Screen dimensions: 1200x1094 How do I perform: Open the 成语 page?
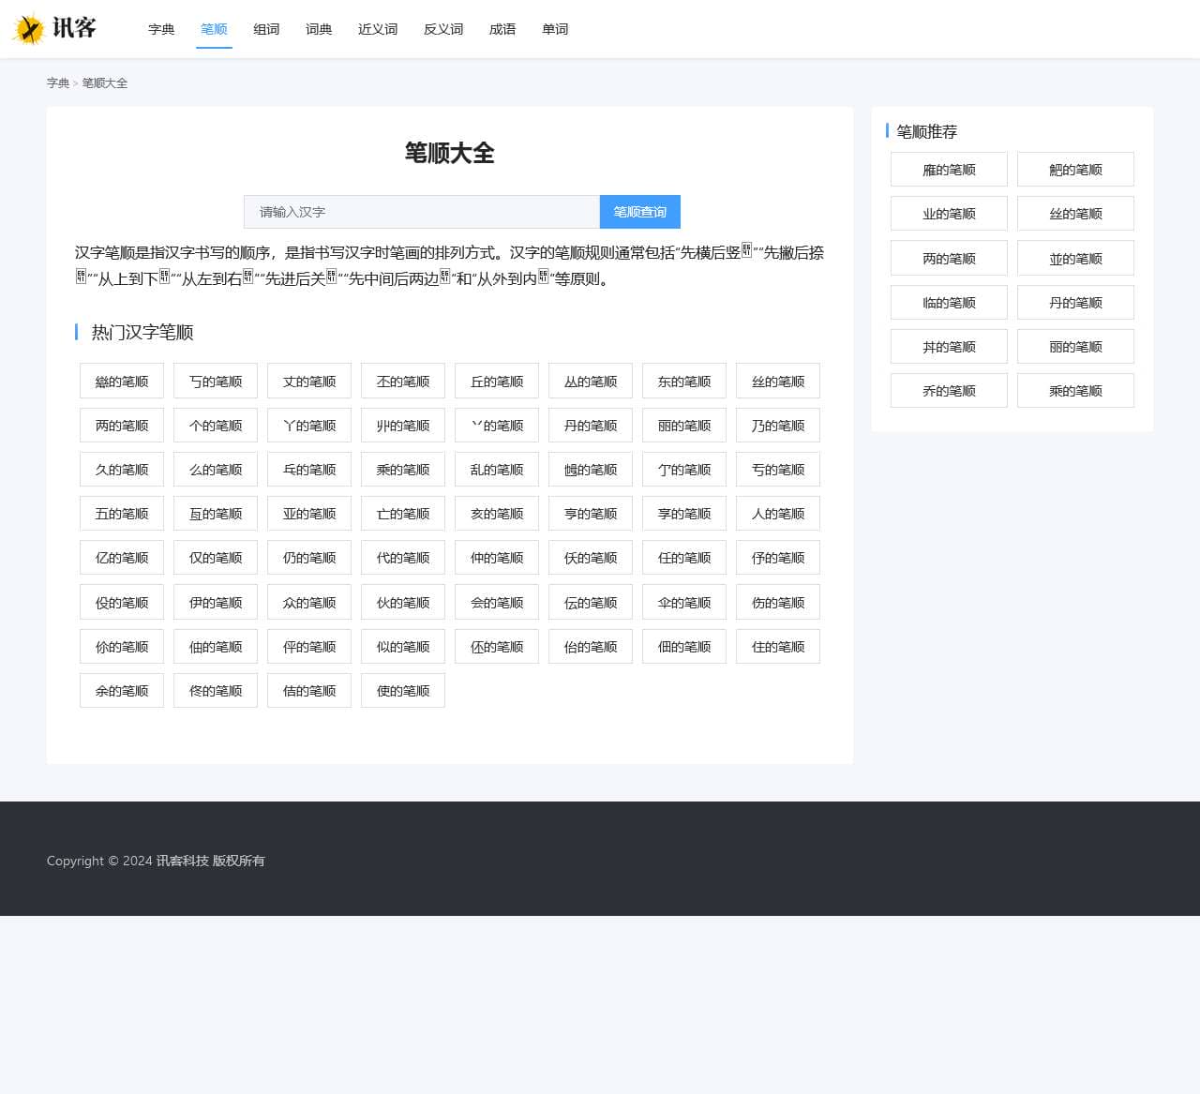click(x=502, y=29)
